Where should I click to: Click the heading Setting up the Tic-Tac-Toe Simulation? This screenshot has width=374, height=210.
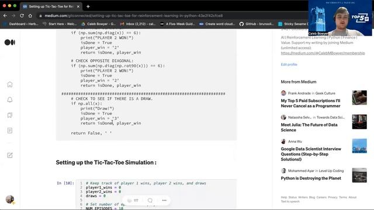(x=106, y=162)
